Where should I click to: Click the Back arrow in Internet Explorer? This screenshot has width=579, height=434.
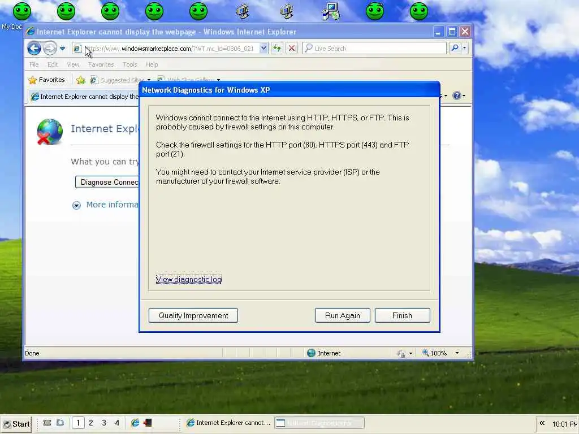[x=34, y=49]
